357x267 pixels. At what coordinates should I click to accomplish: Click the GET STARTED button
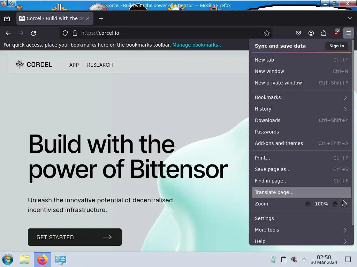(75, 237)
